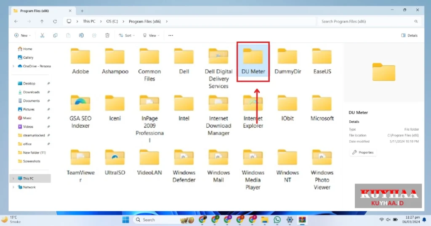Refresh the folder view
The width and height of the screenshot is (431, 226).
pos(55,21)
